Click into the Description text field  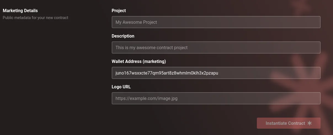click(x=216, y=47)
